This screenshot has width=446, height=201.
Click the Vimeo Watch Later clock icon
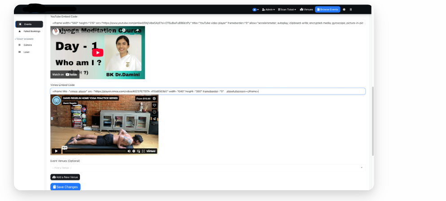154,112
